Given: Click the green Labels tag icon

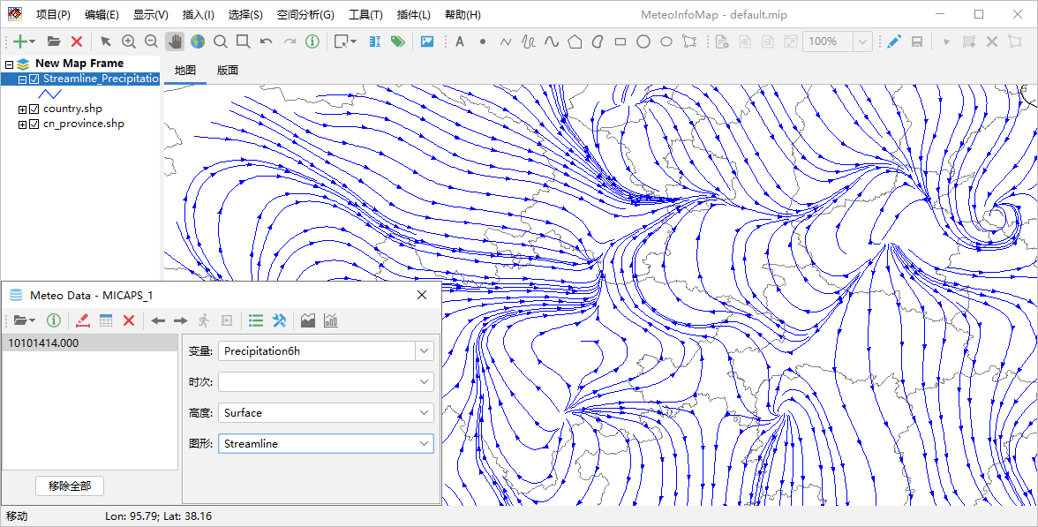Looking at the screenshot, I should 397,41.
